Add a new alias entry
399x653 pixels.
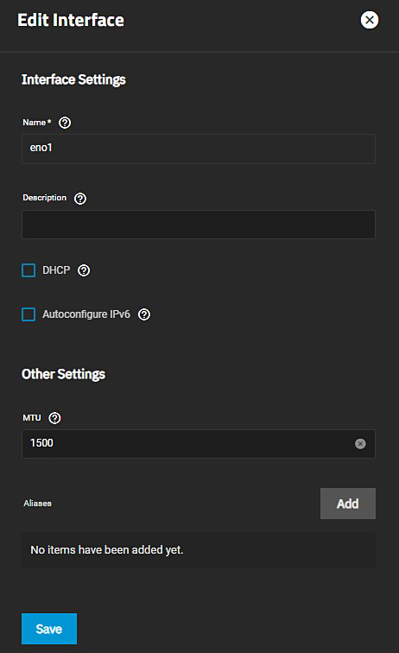(x=348, y=504)
